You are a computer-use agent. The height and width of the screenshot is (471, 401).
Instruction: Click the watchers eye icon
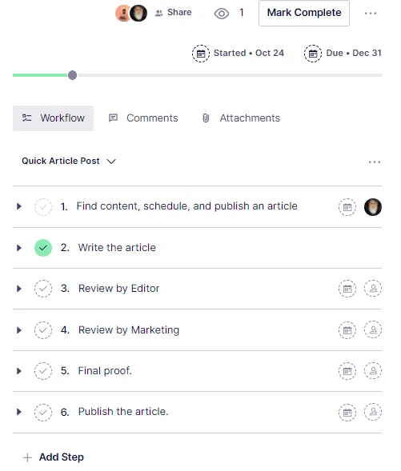pyautogui.click(x=222, y=14)
